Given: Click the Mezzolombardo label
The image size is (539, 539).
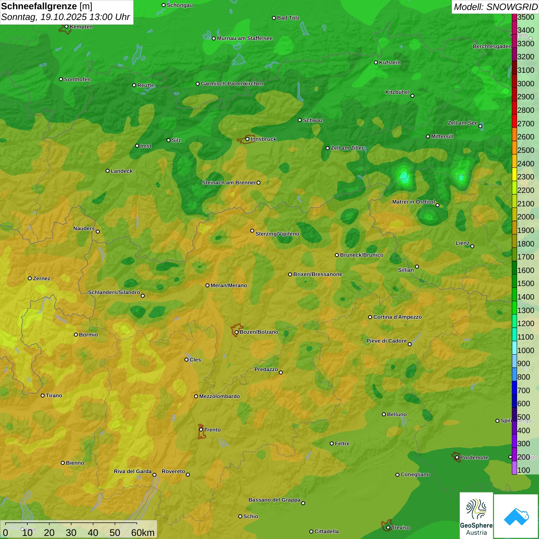Looking at the screenshot, I should tap(219, 396).
